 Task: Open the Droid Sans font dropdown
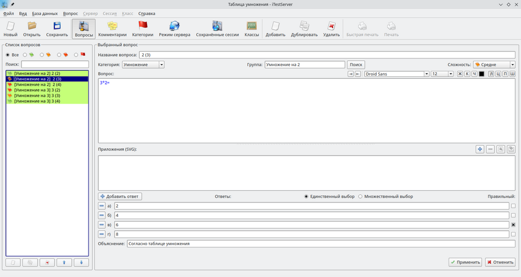[x=397, y=74]
